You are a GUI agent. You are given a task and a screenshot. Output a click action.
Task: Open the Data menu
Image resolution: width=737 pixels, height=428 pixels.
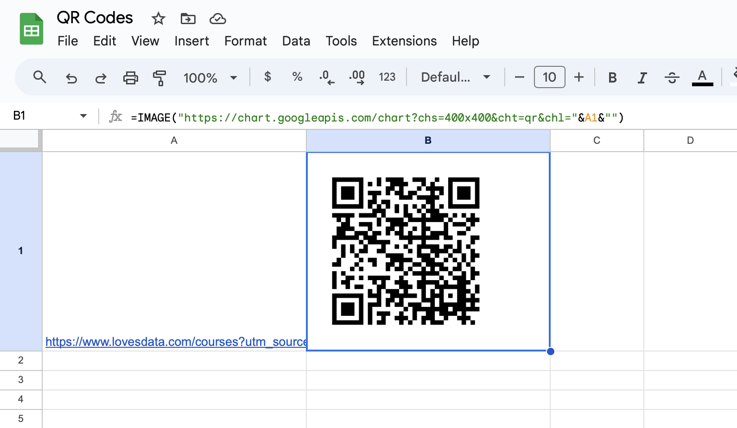[296, 41]
